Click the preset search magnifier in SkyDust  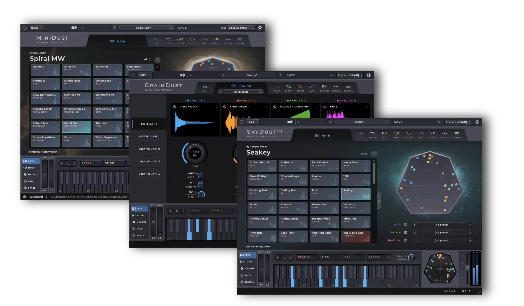point(374,154)
